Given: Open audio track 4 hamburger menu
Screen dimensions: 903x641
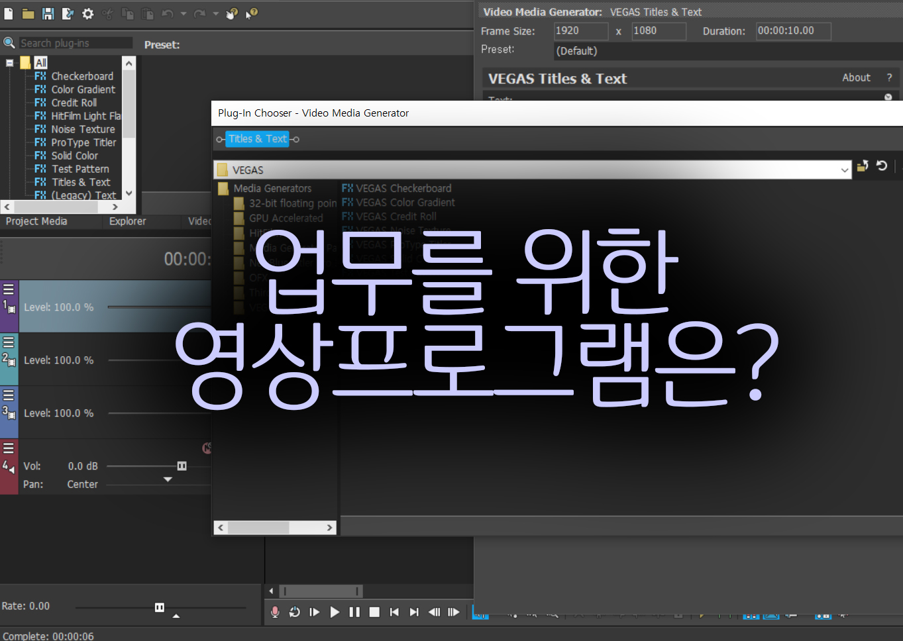Looking at the screenshot, I should pyautogui.click(x=9, y=448).
